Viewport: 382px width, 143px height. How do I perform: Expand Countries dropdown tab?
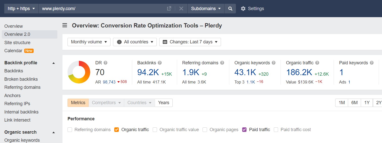click(139, 103)
